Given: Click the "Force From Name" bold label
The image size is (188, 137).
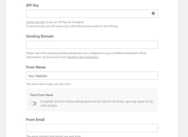Looking at the screenshot, I should click(x=42, y=95).
